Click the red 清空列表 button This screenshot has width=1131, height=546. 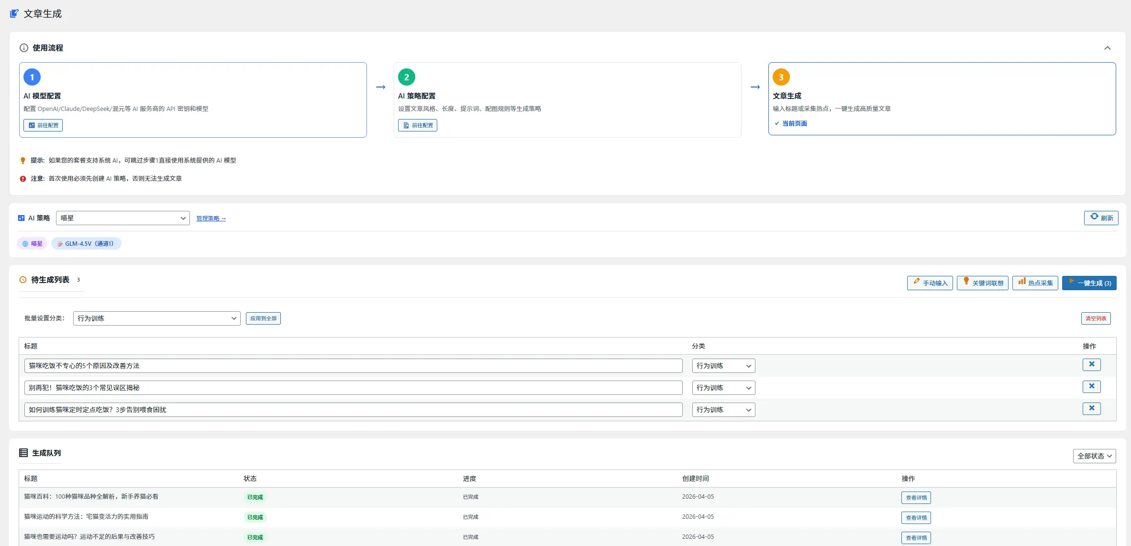click(1096, 318)
